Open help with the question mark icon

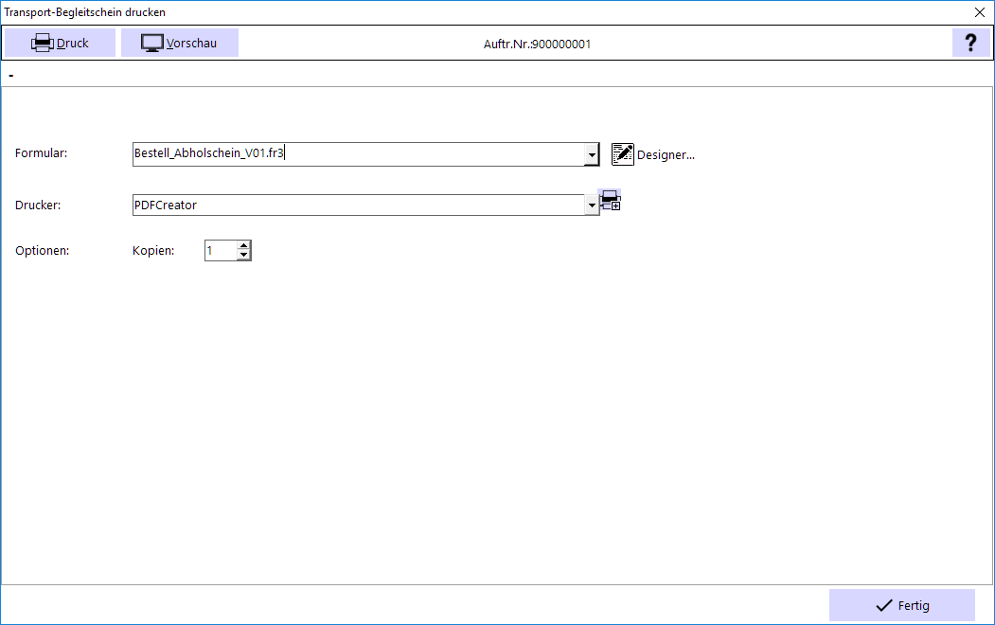coord(970,43)
